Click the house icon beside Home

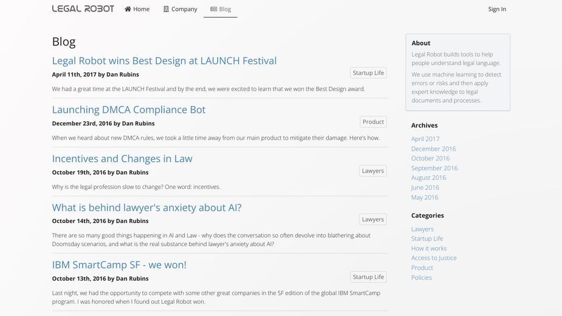point(128,9)
